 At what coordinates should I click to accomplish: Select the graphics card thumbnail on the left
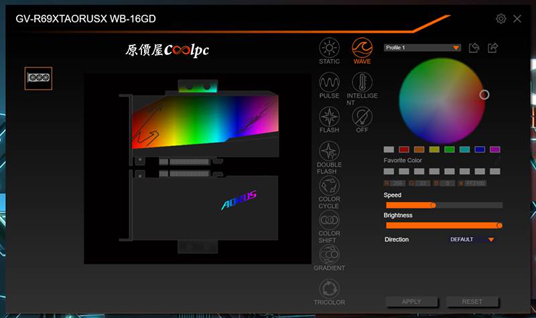coord(38,78)
